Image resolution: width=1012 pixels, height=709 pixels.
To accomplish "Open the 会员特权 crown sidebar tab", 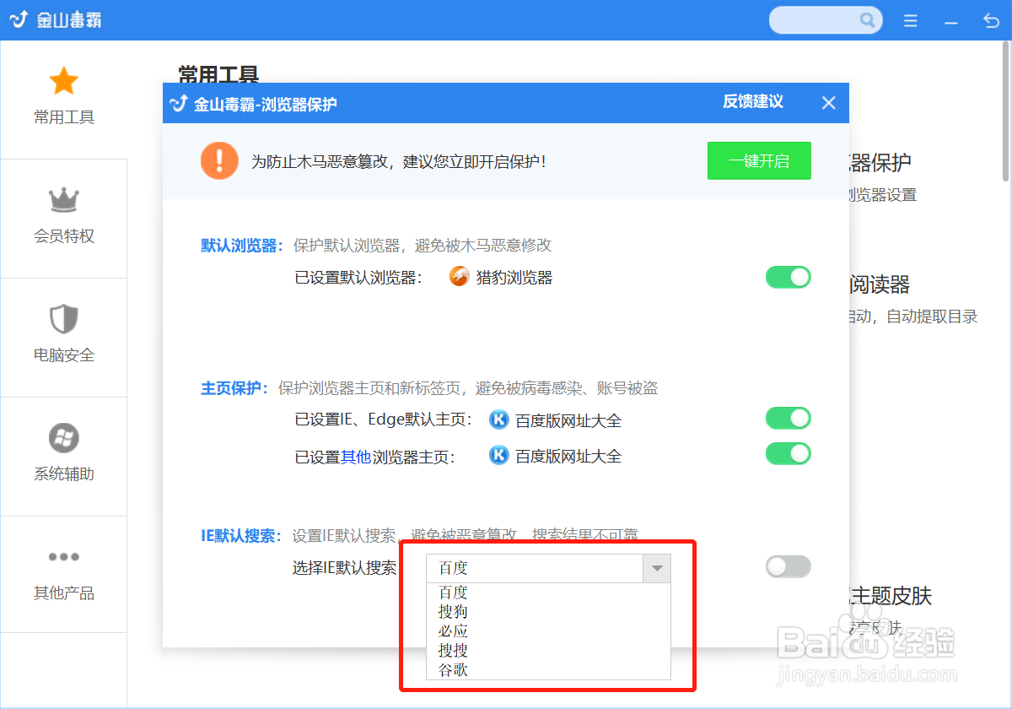I will click(64, 219).
